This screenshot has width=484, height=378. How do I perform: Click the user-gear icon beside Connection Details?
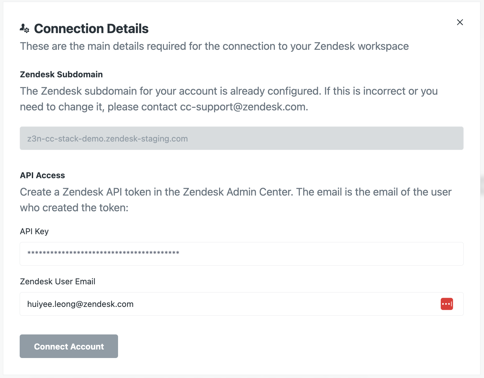(24, 28)
